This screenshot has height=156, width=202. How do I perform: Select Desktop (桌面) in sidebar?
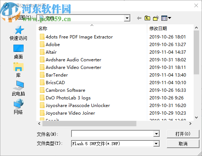tap(18, 52)
